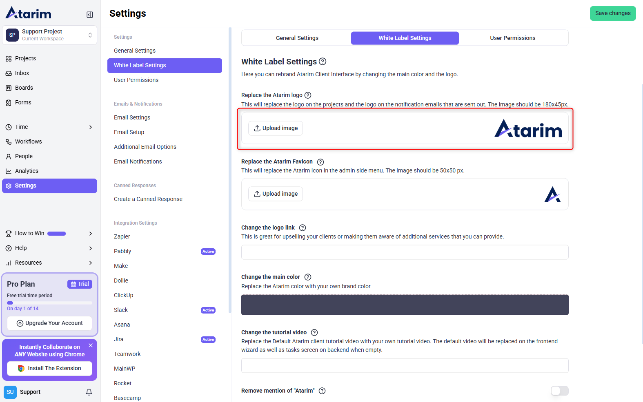Click help icon beside Change the main color

point(308,277)
